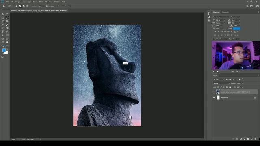
Task: Select the Horizontal Type tool
Action: click(3, 32)
